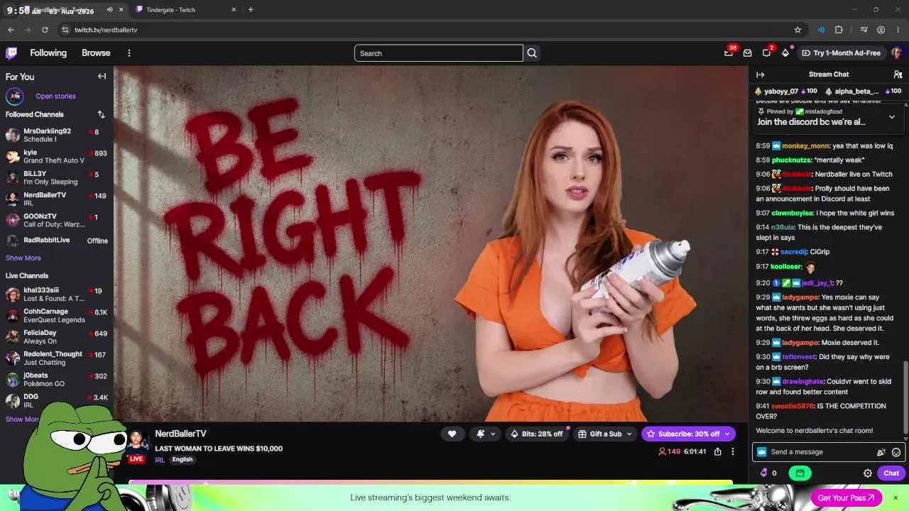
Task: Click the Community icon in Stream Chat header
Action: 898,75
